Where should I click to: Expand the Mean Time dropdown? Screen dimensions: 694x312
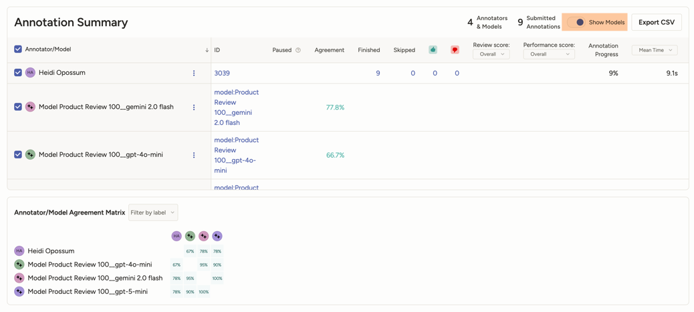(655, 50)
